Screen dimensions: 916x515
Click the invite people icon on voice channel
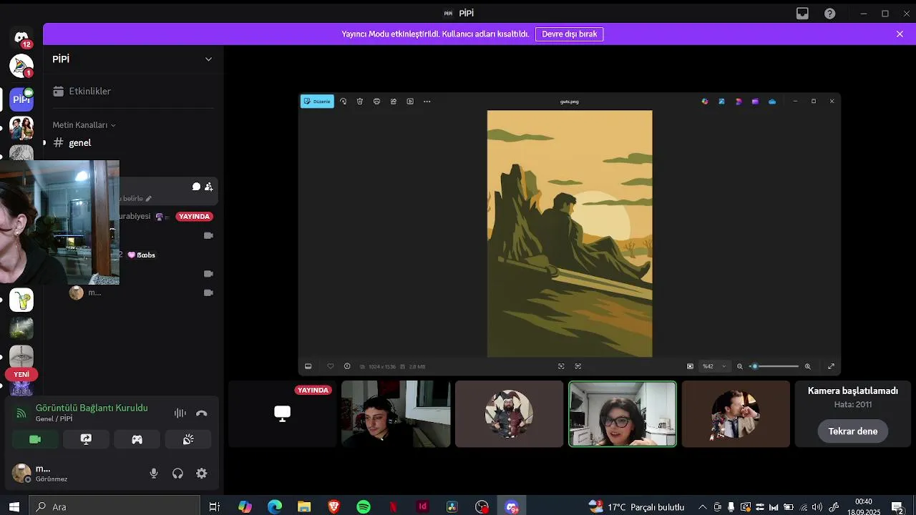click(209, 187)
